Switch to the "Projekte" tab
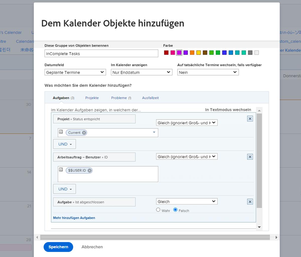 pos(92,98)
